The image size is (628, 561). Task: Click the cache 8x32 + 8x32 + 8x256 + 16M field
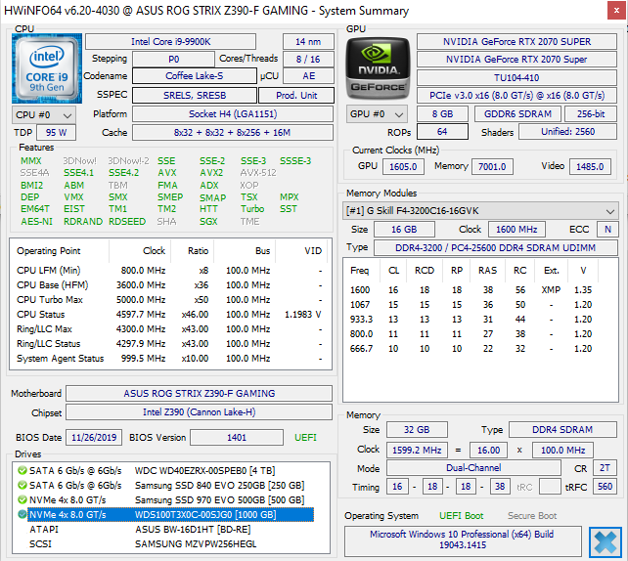pyautogui.click(x=233, y=133)
